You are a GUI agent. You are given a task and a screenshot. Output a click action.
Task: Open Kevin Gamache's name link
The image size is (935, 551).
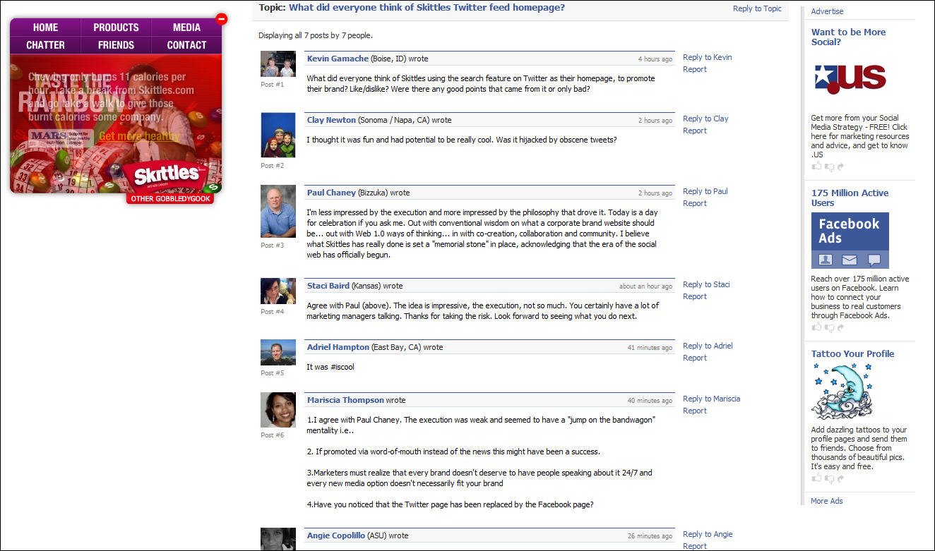[x=338, y=59]
